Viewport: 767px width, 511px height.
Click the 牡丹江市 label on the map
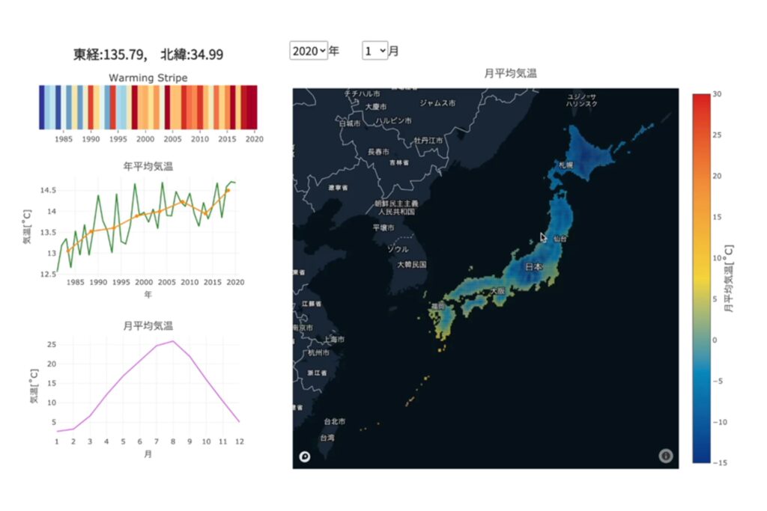click(x=428, y=141)
